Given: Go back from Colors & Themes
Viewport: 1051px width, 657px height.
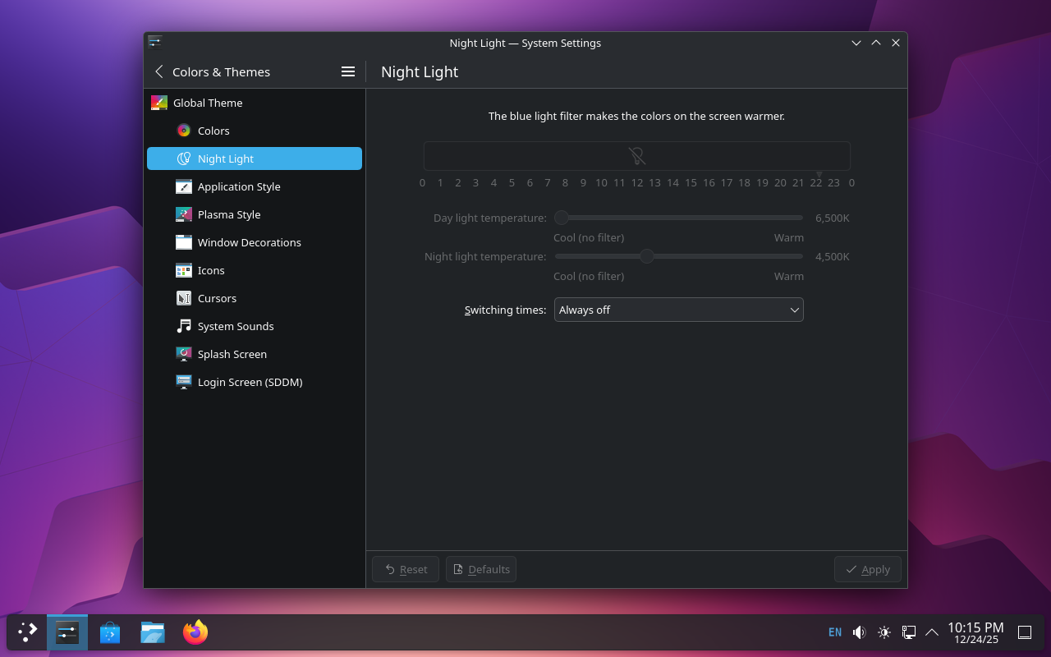Looking at the screenshot, I should [159, 71].
